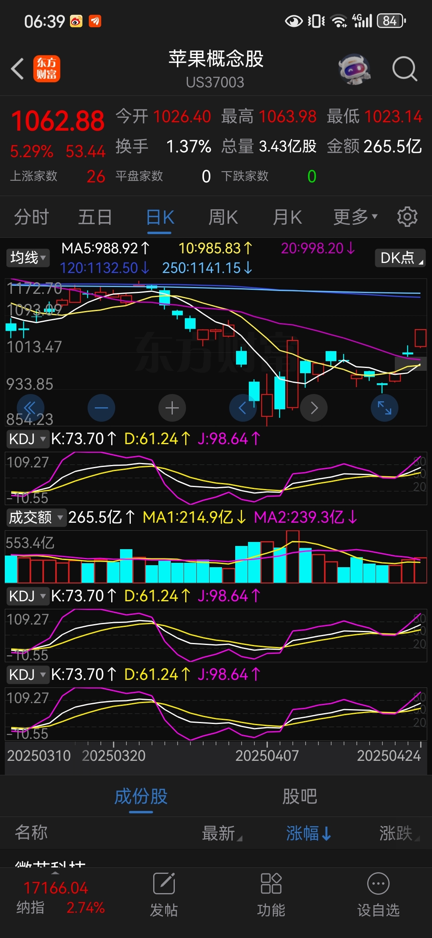The height and width of the screenshot is (938, 432).
Task: Expand the 更多 period dropdown
Action: click(x=355, y=217)
